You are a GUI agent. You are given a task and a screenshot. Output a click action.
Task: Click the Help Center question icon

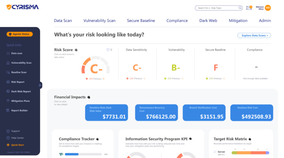[8, 138]
